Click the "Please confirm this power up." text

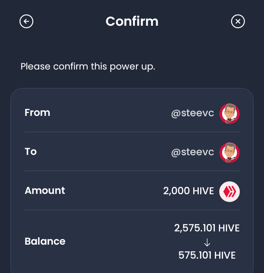[x=88, y=67]
